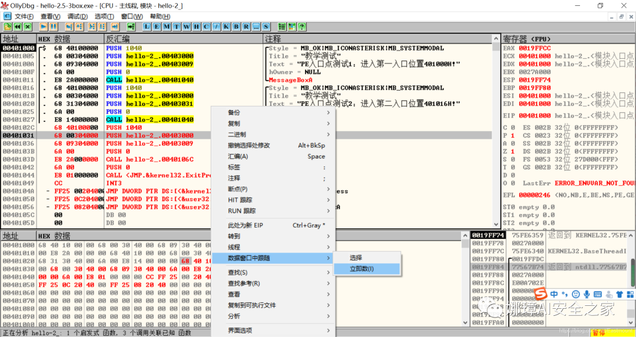Expand the 界面选项 submenu
The width and height of the screenshot is (636, 337).
pos(274,331)
